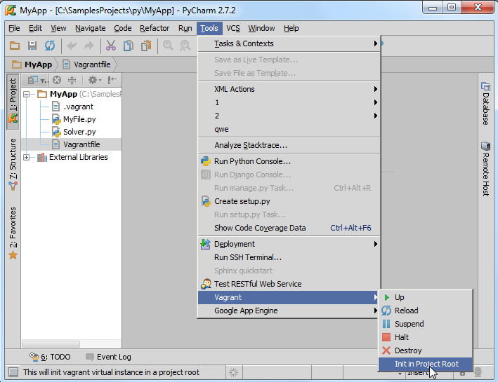This screenshot has height=382, width=498.
Task: Expand the '2' submenu in Tools
Action: click(289, 116)
